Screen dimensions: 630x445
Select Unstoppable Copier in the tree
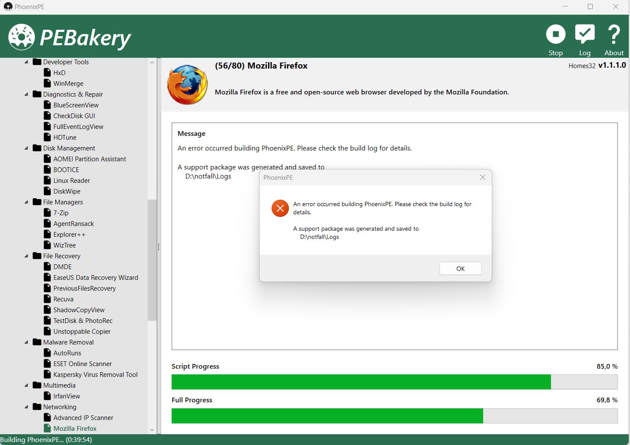click(82, 331)
